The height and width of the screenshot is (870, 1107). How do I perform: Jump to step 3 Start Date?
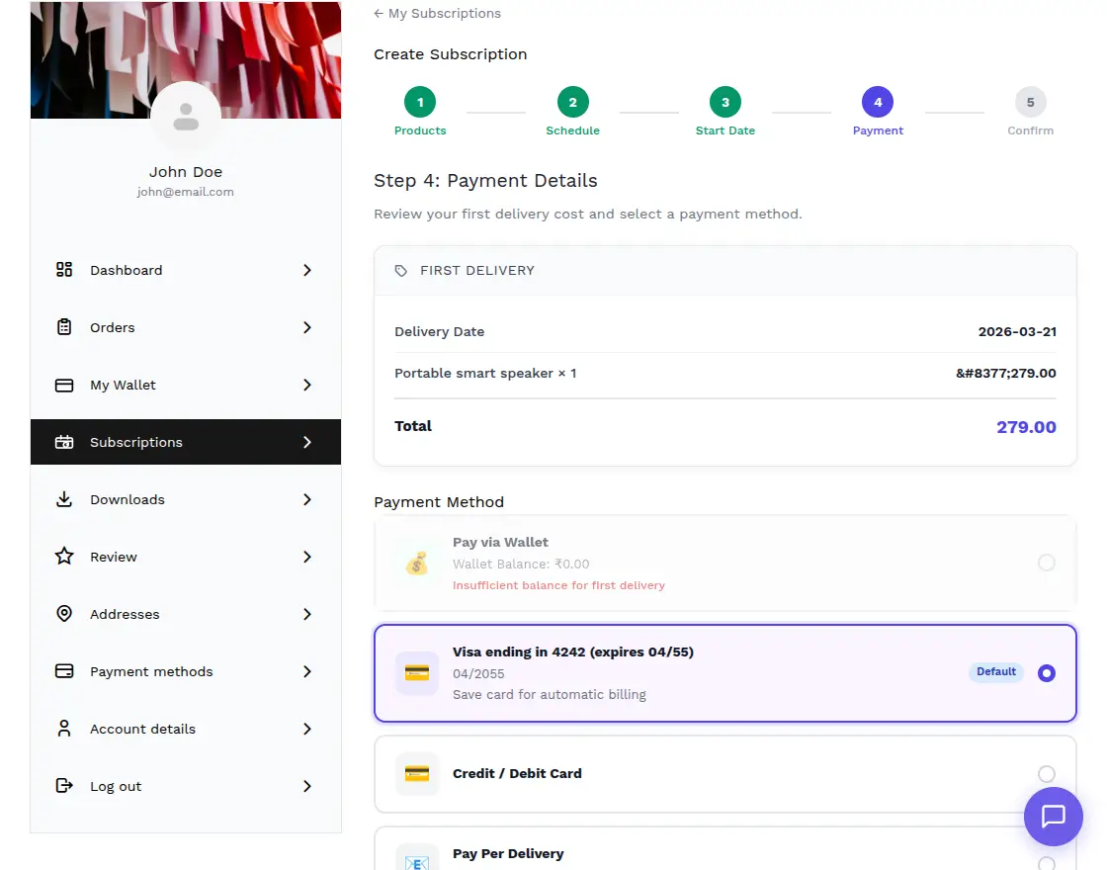coord(724,103)
